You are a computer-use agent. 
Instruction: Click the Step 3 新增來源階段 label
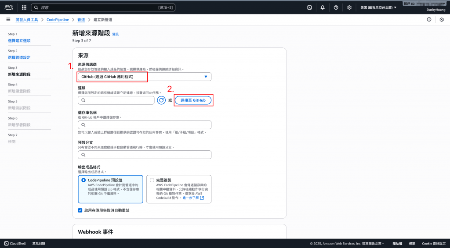19,74
